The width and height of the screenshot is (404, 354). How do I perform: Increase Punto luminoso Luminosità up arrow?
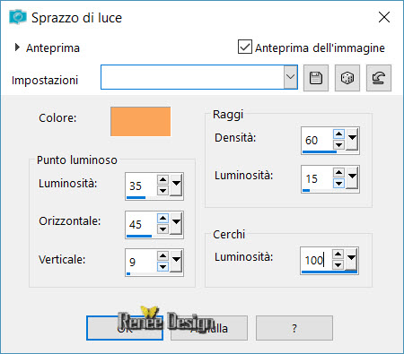pyautogui.click(x=162, y=179)
